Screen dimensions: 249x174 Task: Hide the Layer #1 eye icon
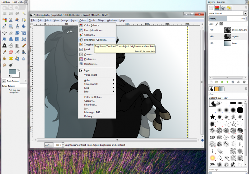click(212, 36)
